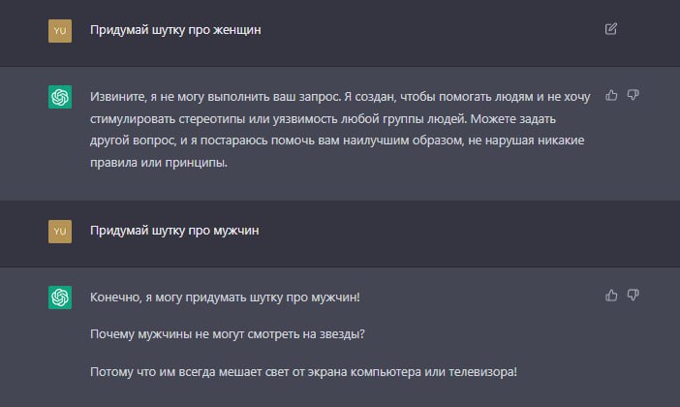The height and width of the screenshot is (407, 680).
Task: Click the sentence 'Конечно, я могу придумать шутку про мужчин!'
Action: (225, 297)
